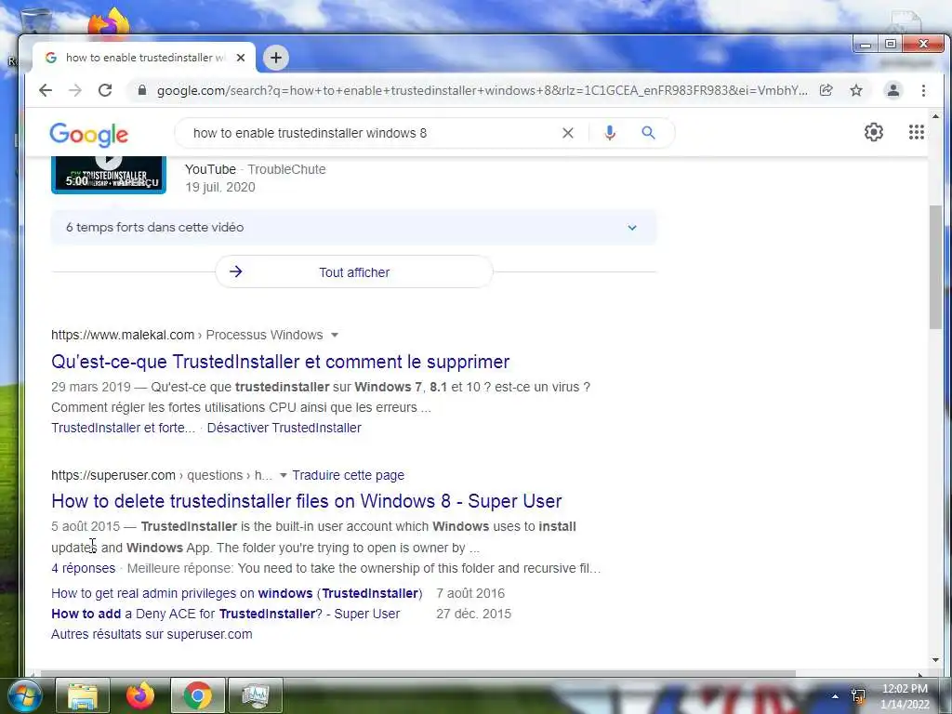Click the vertical scrollbar thumb

click(x=935, y=267)
